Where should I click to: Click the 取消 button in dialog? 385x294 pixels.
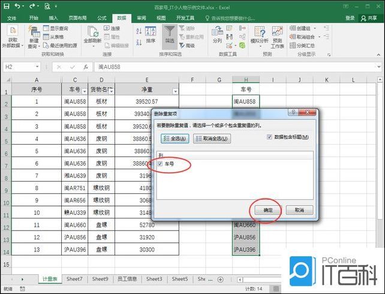pyautogui.click(x=299, y=210)
